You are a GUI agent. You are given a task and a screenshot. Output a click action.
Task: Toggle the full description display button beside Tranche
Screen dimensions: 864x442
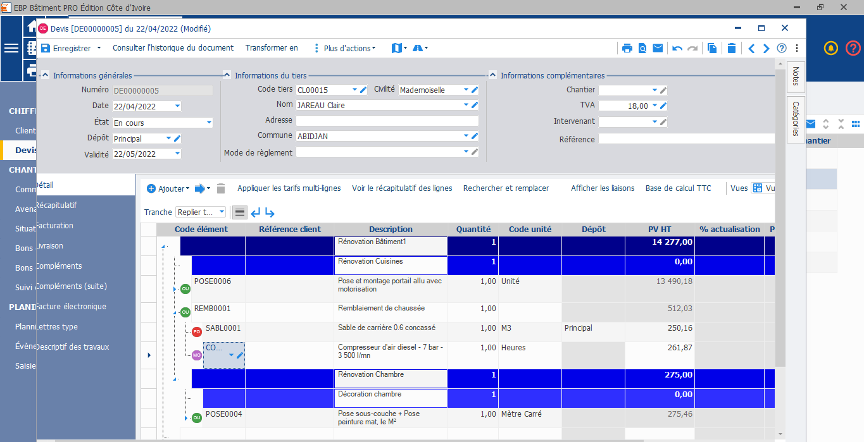click(239, 212)
